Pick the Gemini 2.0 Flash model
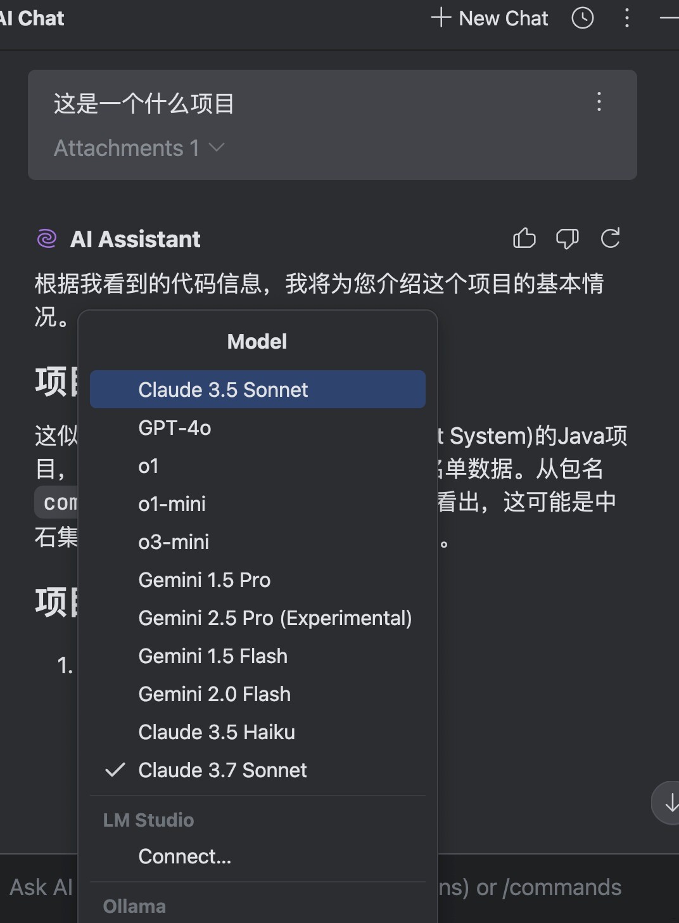This screenshot has height=923, width=679. [214, 694]
